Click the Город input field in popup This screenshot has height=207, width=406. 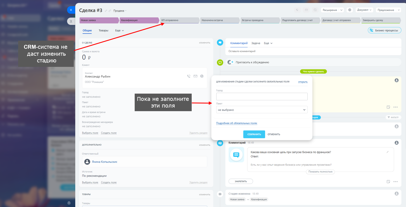click(262, 96)
